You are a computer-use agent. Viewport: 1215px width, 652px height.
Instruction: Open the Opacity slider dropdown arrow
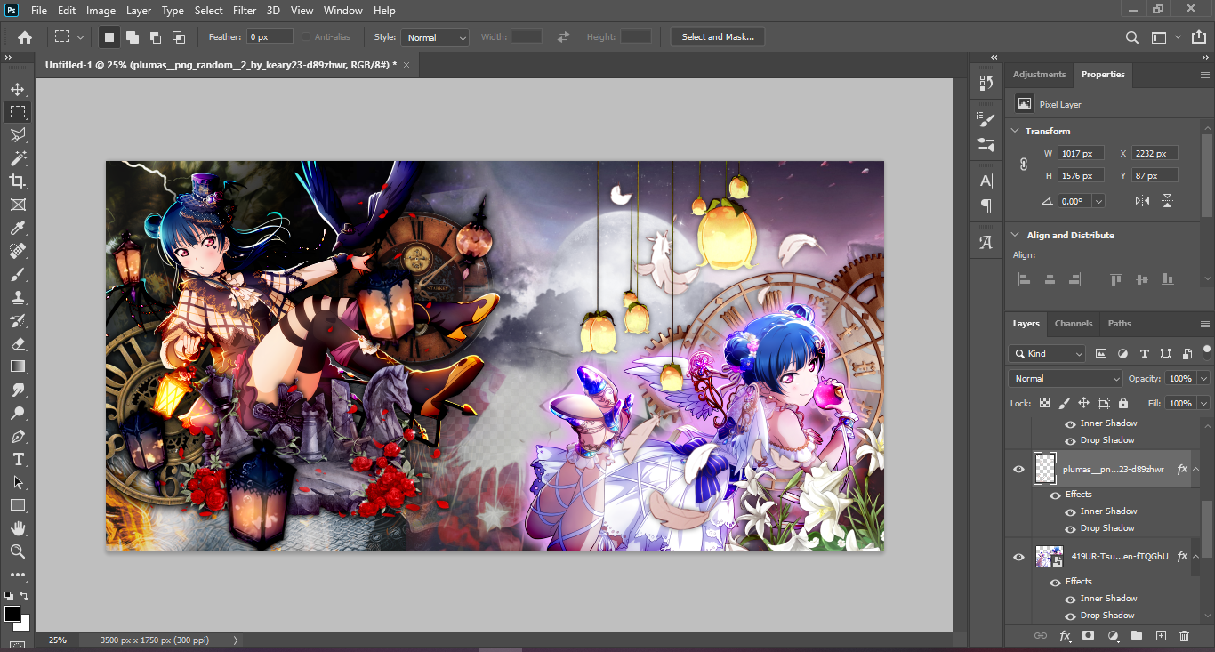coord(1203,378)
